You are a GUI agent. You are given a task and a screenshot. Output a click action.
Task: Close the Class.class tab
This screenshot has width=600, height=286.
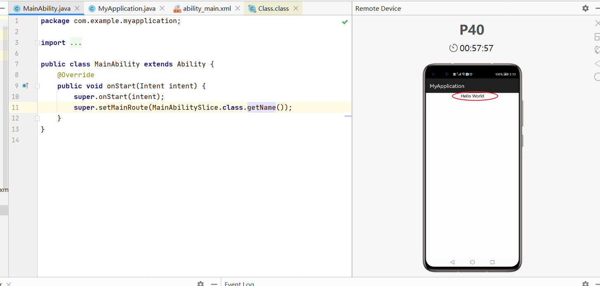[x=295, y=8]
